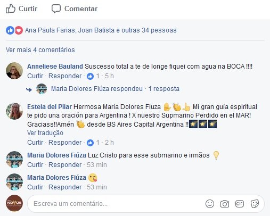
Task: Expand Ver mais 4 comentários
Action: click(40, 50)
